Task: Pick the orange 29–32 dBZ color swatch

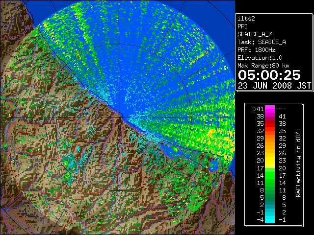Action: [x=270, y=139]
